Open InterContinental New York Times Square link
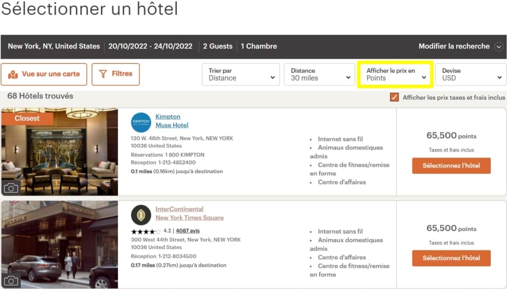 click(189, 213)
